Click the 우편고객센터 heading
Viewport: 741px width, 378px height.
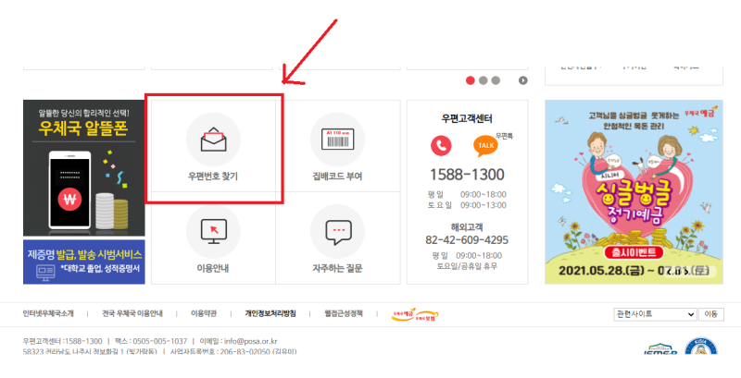pyautogui.click(x=467, y=119)
